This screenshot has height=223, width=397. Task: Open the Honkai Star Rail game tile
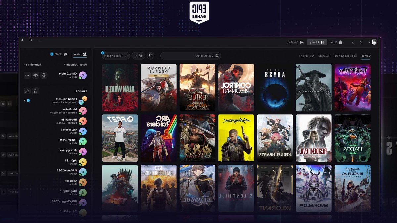pyautogui.click(x=198, y=188)
